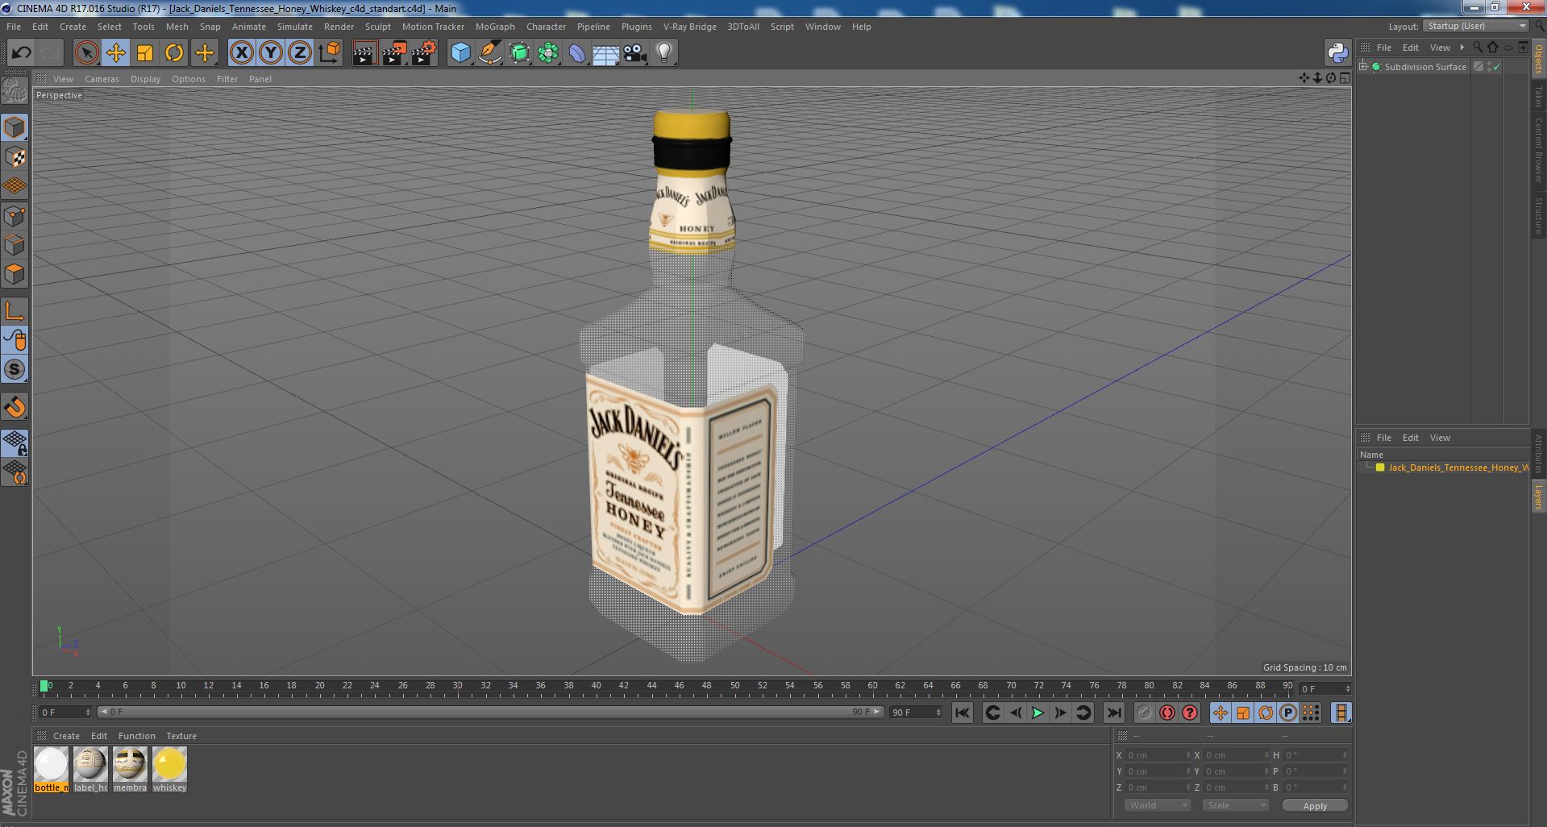Viewport: 1547px width, 827px height.
Task: Switch to Points mode
Action: [x=15, y=216]
